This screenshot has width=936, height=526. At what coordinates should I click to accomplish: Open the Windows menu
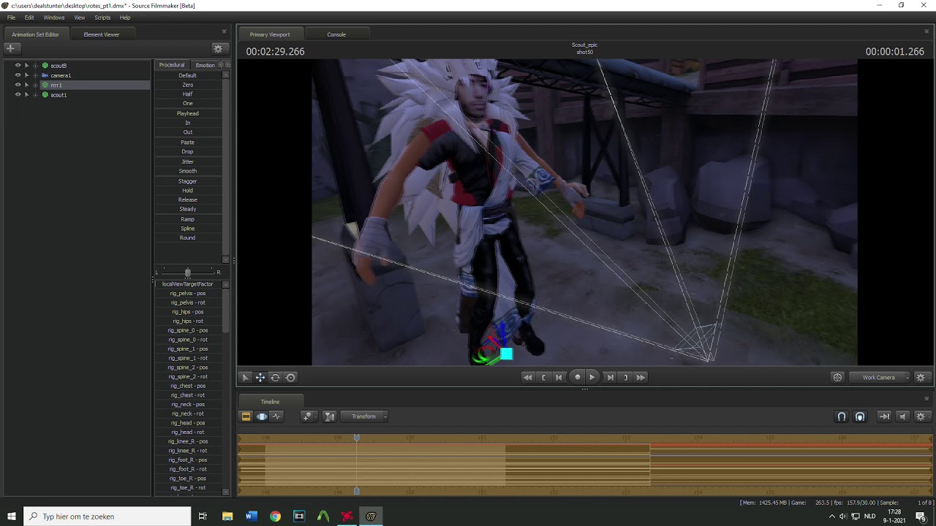(x=54, y=18)
